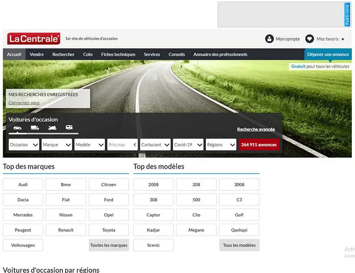Viewport: 355px width, 273px height.
Task: Open the Services menu
Action: coord(152,54)
